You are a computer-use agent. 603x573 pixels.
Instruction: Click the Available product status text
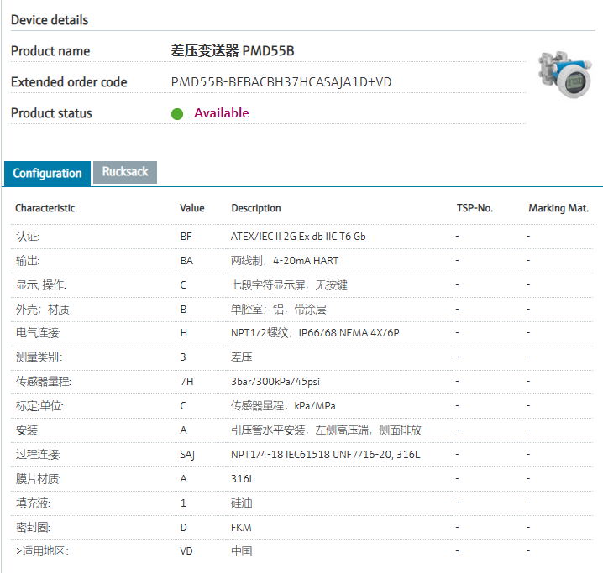point(221,113)
